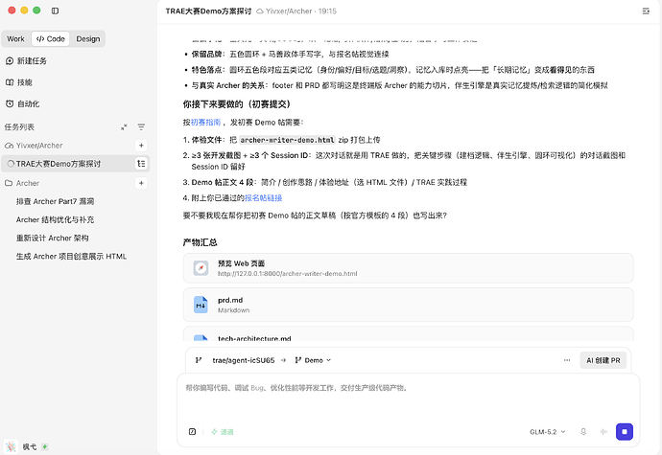Add task under Archer folder
The height and width of the screenshot is (455, 662).
141,183
